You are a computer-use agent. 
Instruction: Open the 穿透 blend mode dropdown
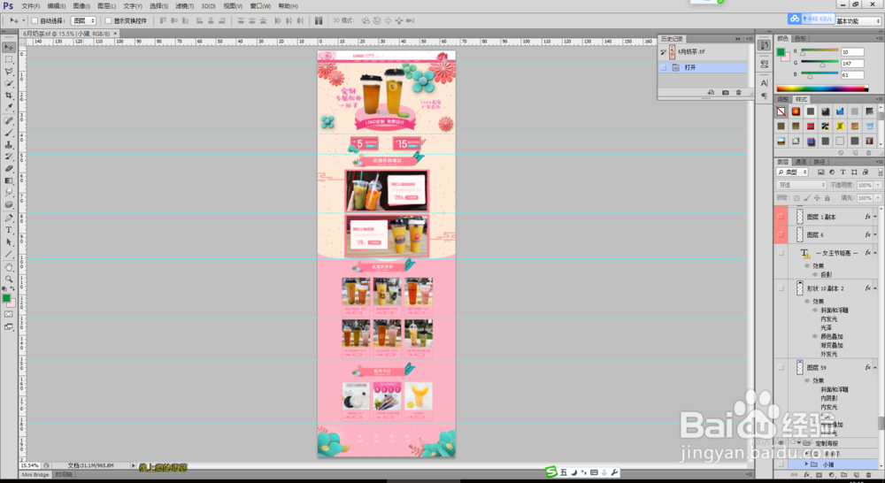point(801,185)
